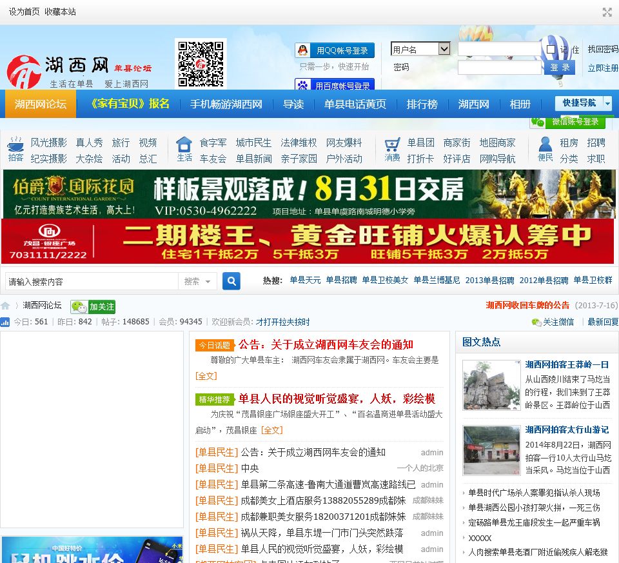Click the search content input field
The image size is (619, 563).
click(x=92, y=281)
